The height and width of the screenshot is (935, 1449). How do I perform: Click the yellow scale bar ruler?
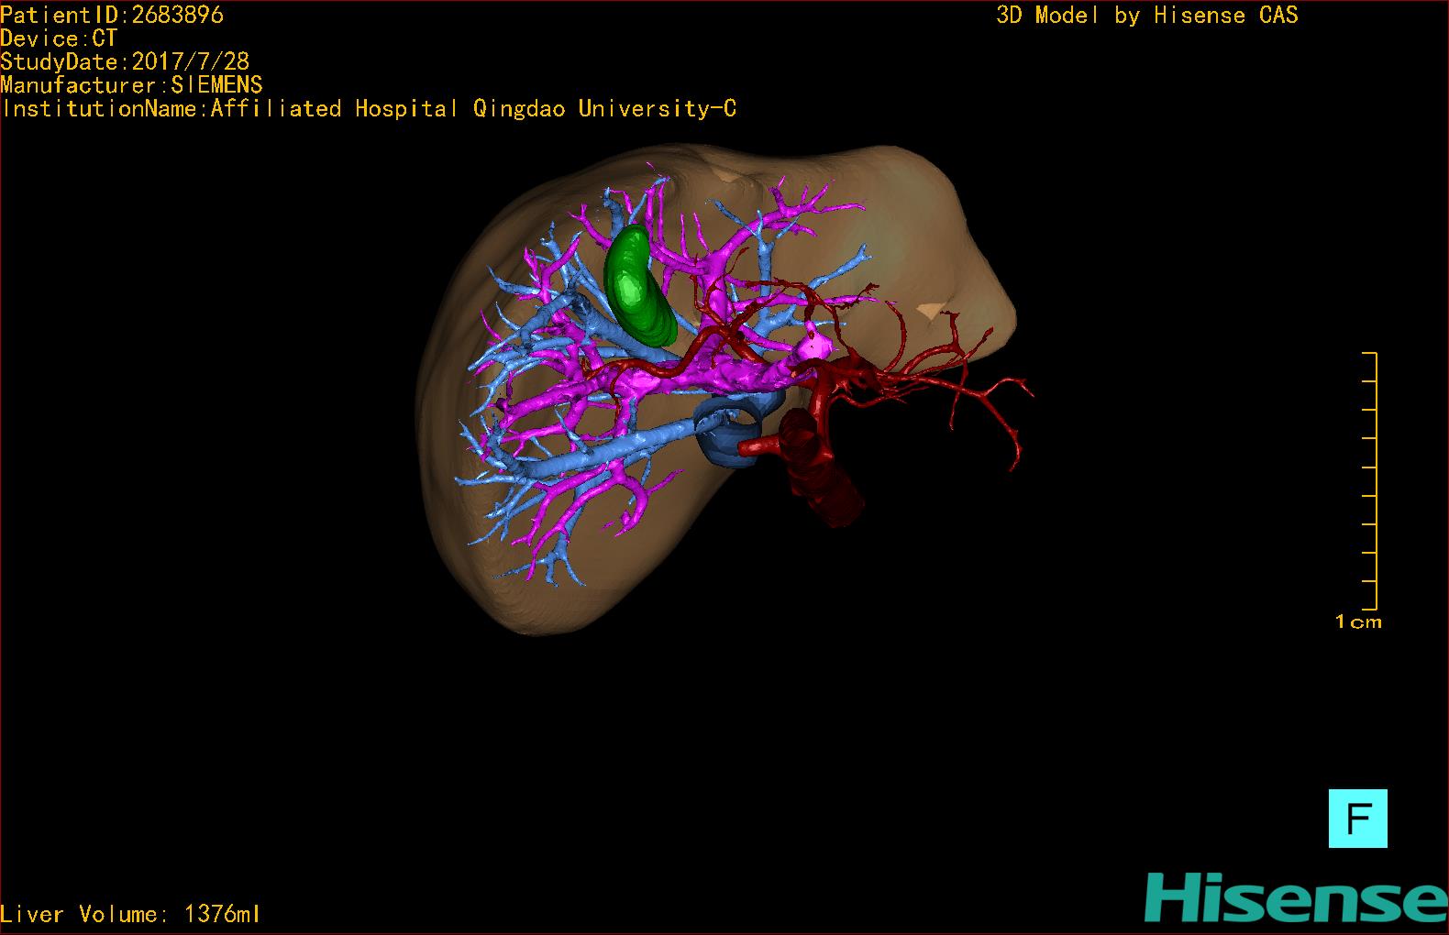tap(1370, 481)
